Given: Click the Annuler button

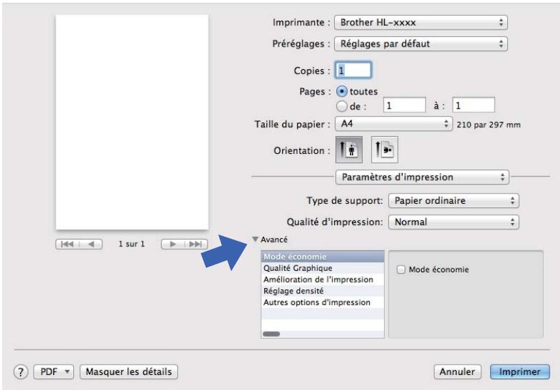Looking at the screenshot, I should click(x=457, y=372).
